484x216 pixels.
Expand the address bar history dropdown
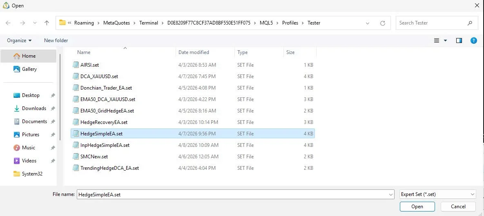(x=368, y=23)
